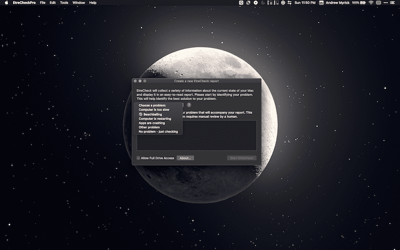Open the Apple menu
The width and height of the screenshot is (400, 250).
click(x=6, y=2)
